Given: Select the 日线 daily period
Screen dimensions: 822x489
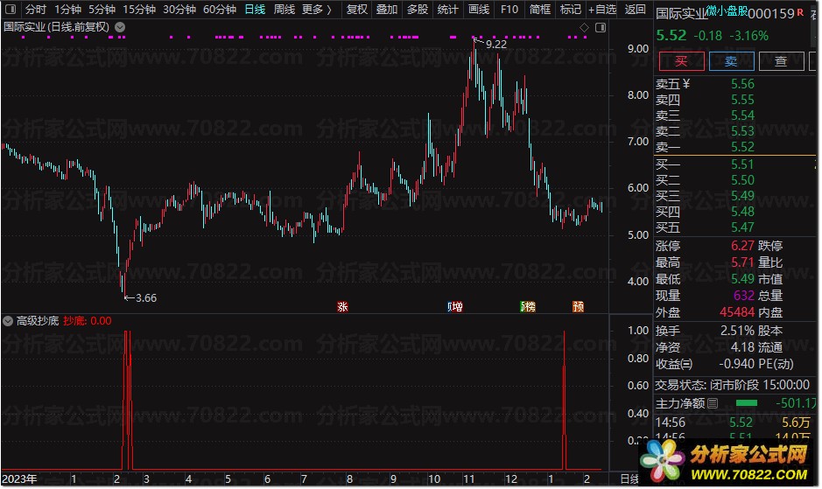Looking at the screenshot, I should coord(255,9).
